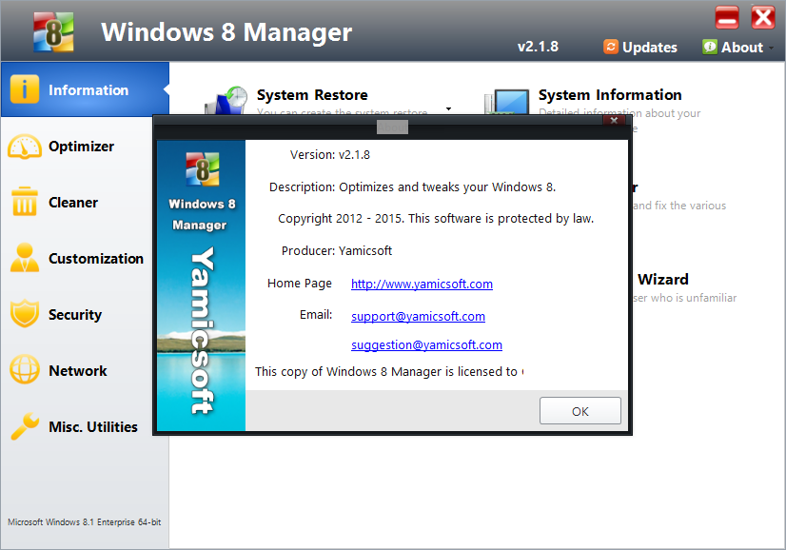The width and height of the screenshot is (786, 550).
Task: Close the Windows 8 Manager window
Action: (763, 17)
